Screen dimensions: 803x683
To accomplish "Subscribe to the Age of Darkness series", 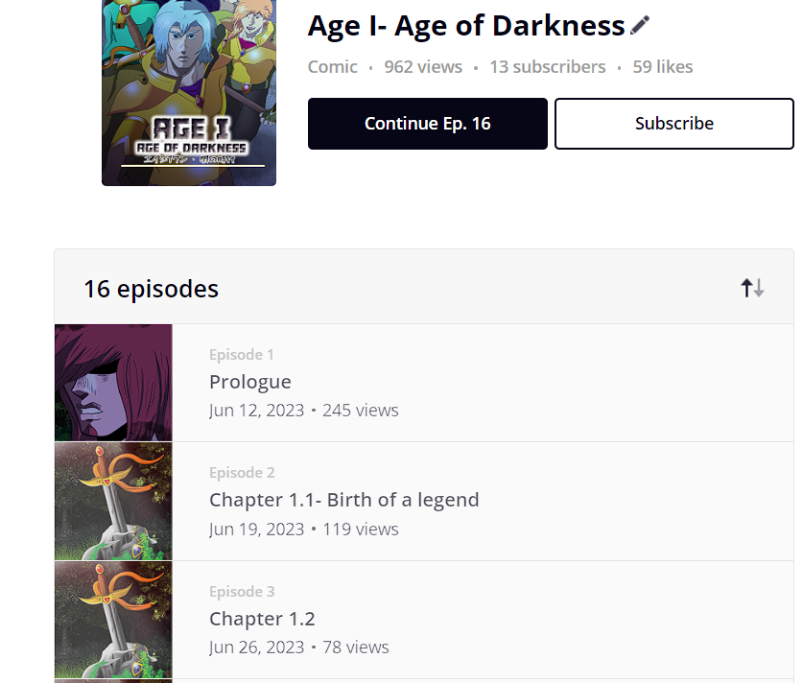I will [673, 124].
